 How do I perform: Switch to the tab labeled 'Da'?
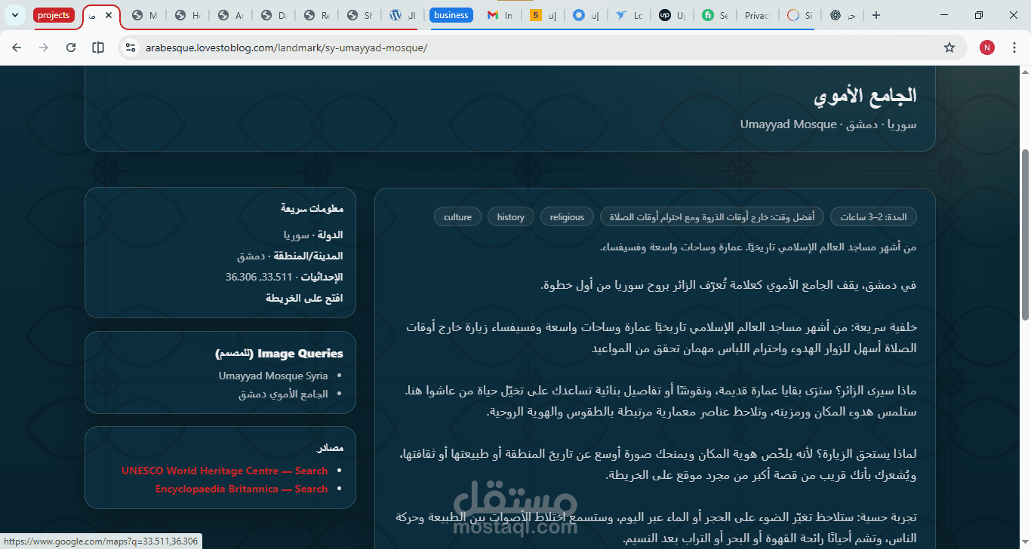click(x=273, y=15)
